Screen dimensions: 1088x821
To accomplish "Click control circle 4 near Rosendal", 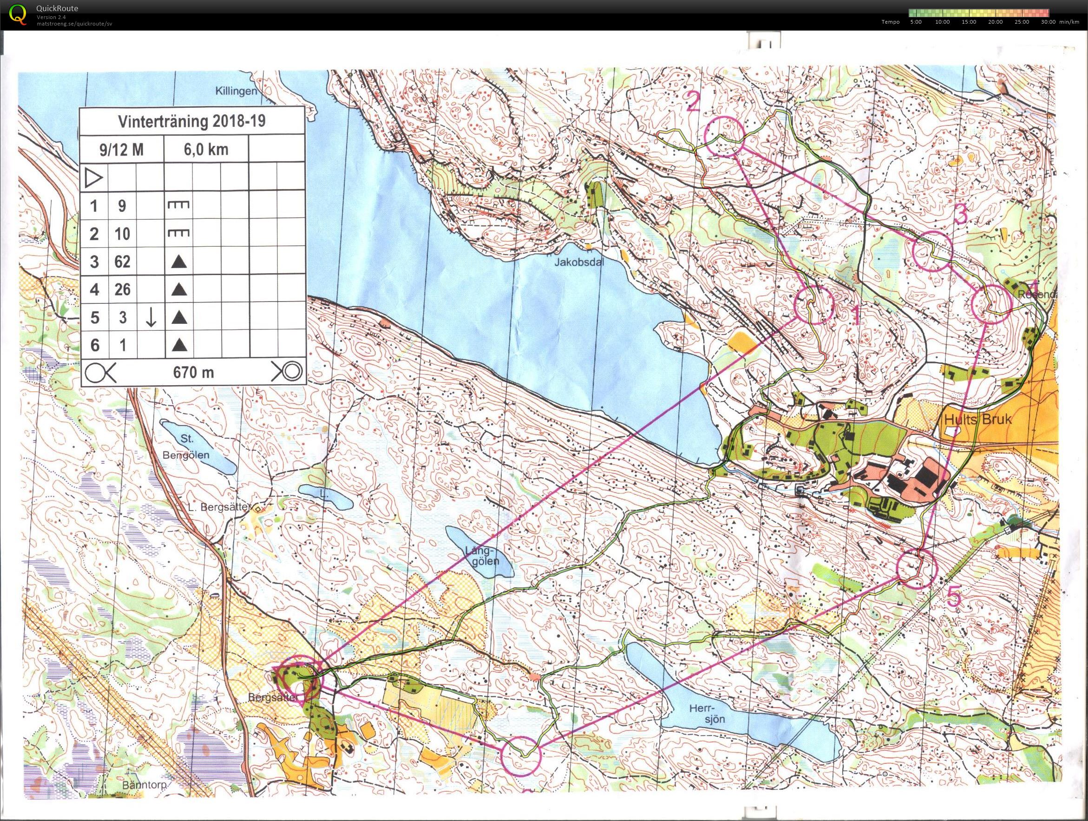I will pyautogui.click(x=991, y=303).
